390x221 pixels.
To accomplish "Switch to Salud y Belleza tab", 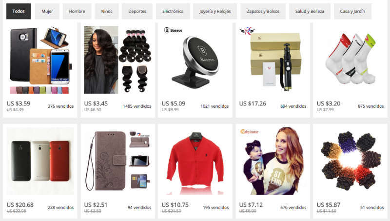I will tap(310, 11).
